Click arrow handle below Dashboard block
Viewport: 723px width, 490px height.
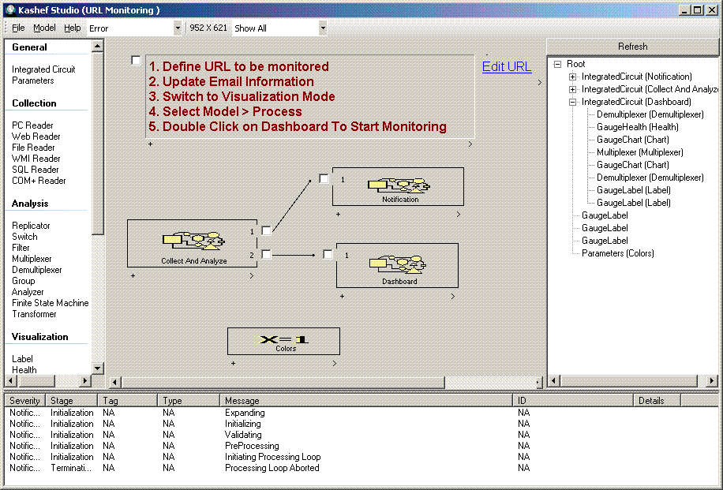(453, 297)
